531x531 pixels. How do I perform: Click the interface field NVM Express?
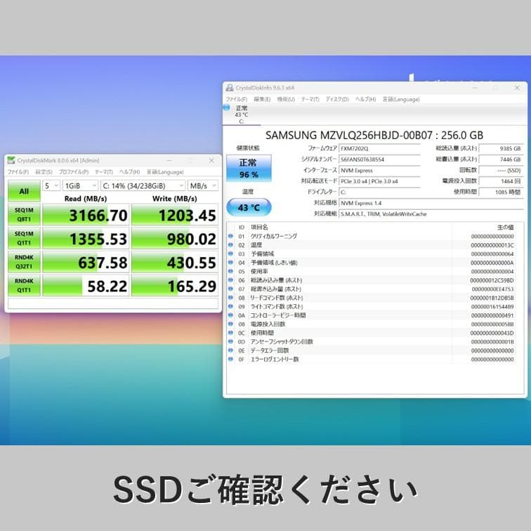click(x=379, y=171)
